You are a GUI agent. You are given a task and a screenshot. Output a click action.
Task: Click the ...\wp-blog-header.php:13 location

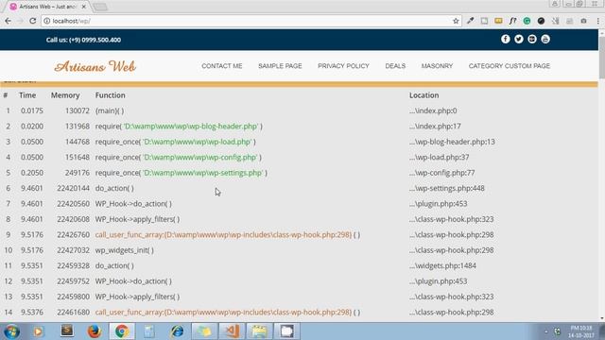click(x=452, y=142)
